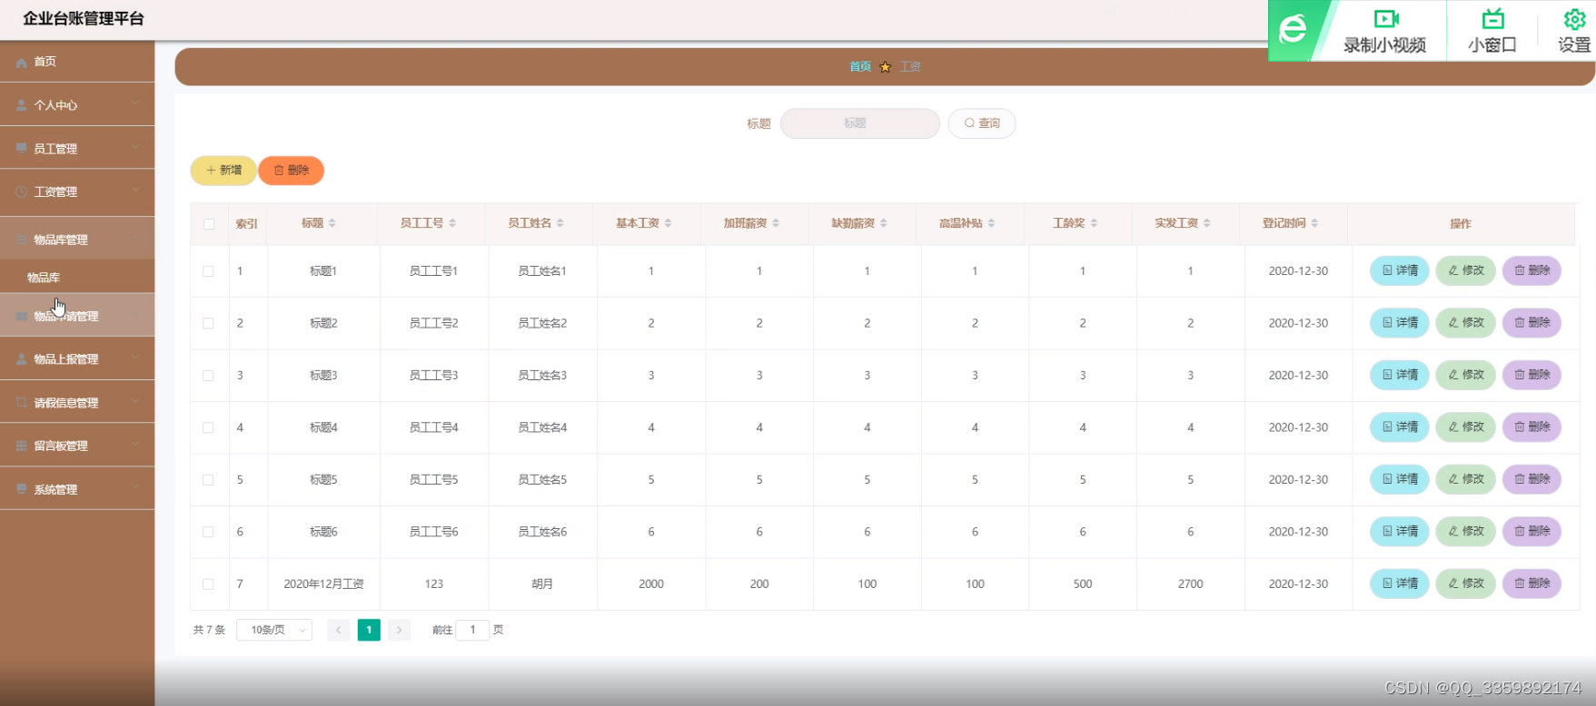Screen dimensions: 1596x706
Task: Sort by 员工姓名 column arrows
Action: pos(560,223)
